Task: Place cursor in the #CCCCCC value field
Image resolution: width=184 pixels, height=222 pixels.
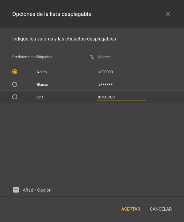Action: (121, 97)
